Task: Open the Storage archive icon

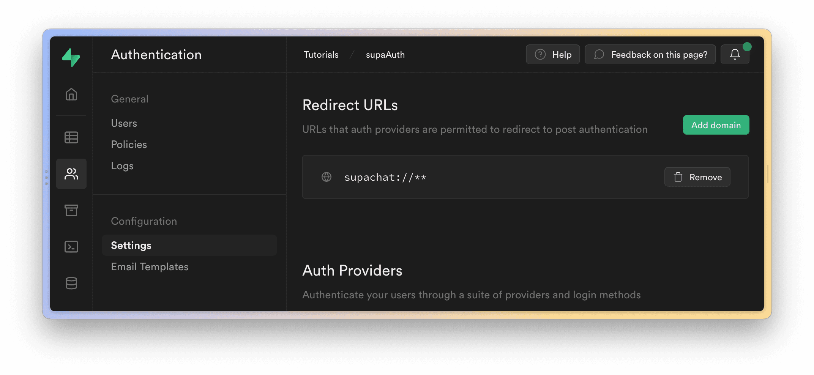Action: click(71, 210)
